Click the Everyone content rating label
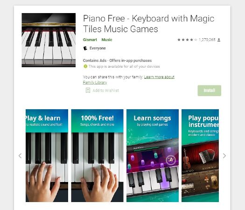 coord(98,48)
